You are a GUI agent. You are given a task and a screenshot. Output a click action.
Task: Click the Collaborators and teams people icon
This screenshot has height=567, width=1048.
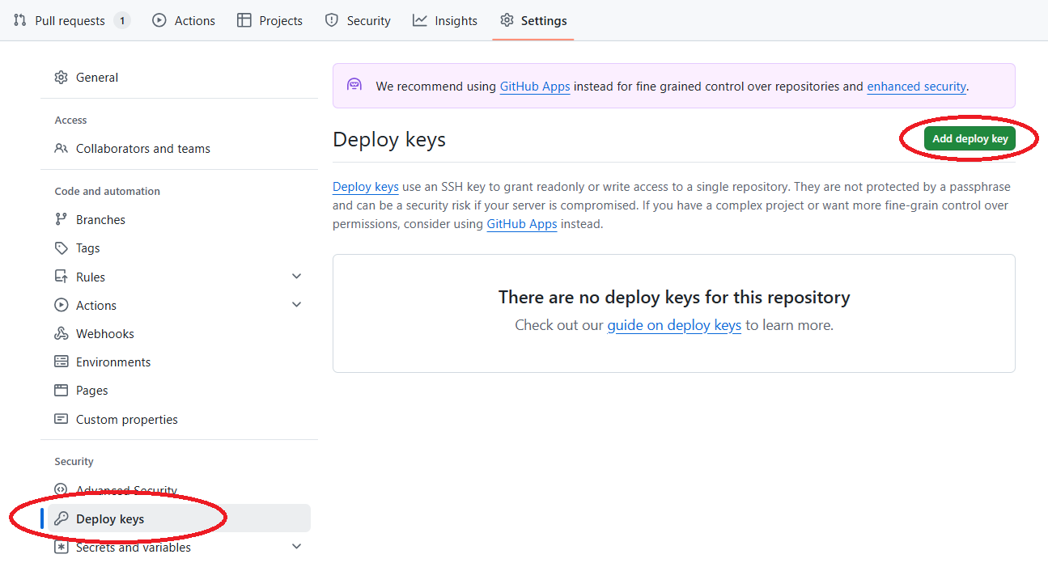(62, 148)
